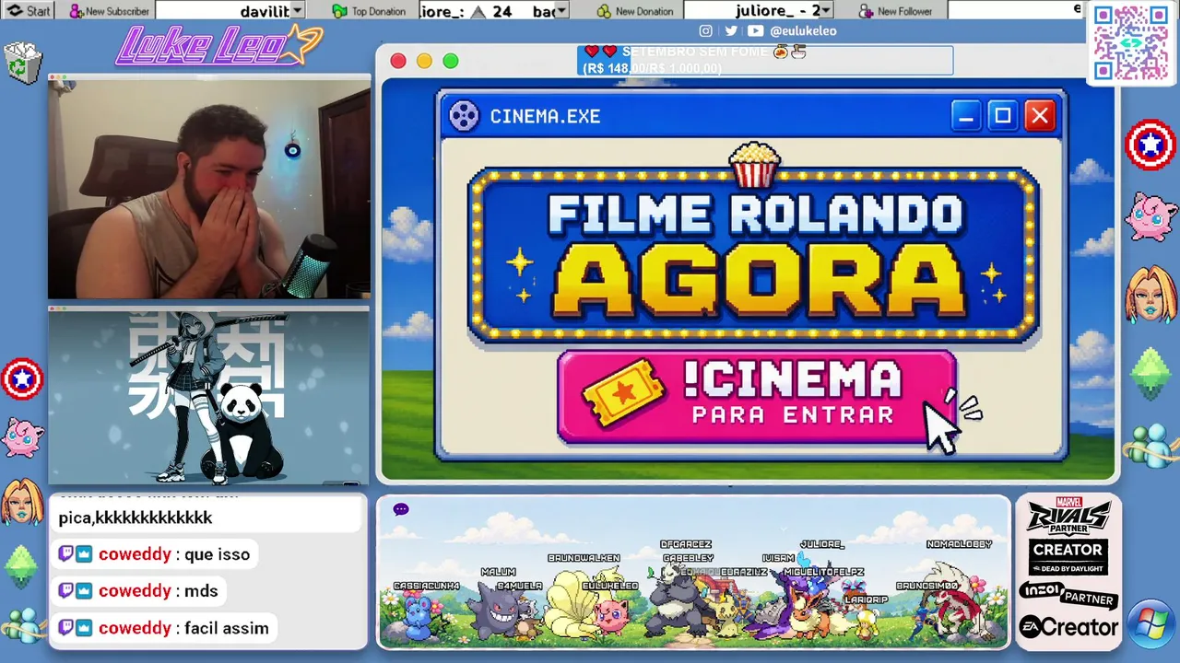Open the Instagram icon in the header
Viewport: 1180px width, 663px height.
705,30
